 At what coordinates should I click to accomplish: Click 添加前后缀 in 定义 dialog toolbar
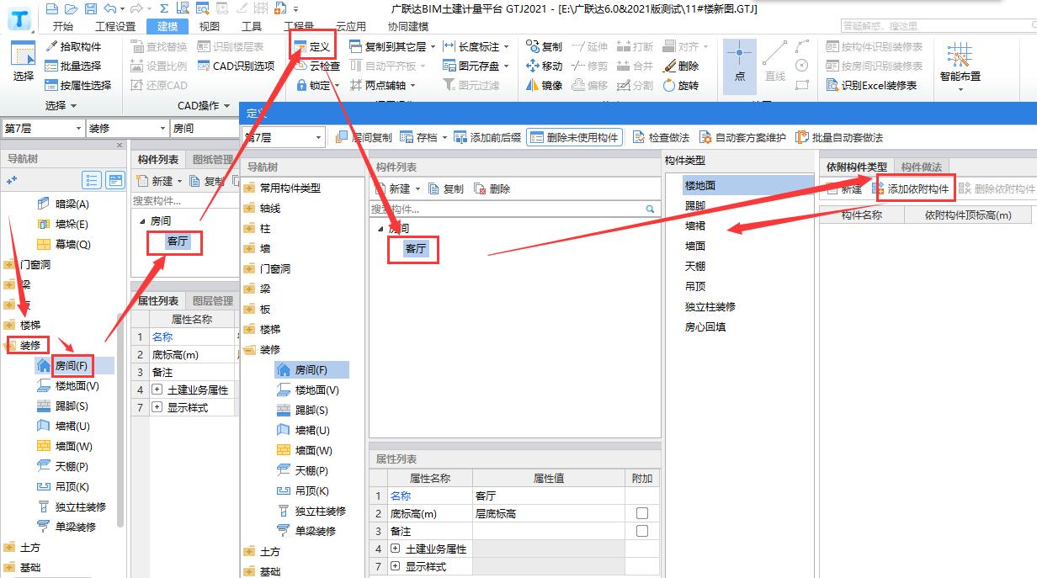(487, 137)
